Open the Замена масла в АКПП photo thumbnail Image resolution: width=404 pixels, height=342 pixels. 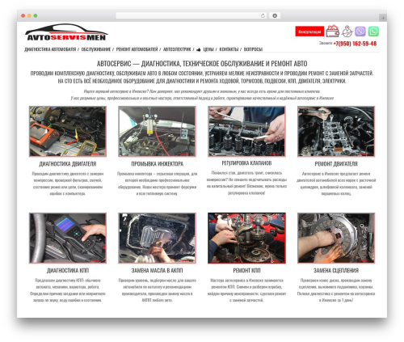(158, 238)
